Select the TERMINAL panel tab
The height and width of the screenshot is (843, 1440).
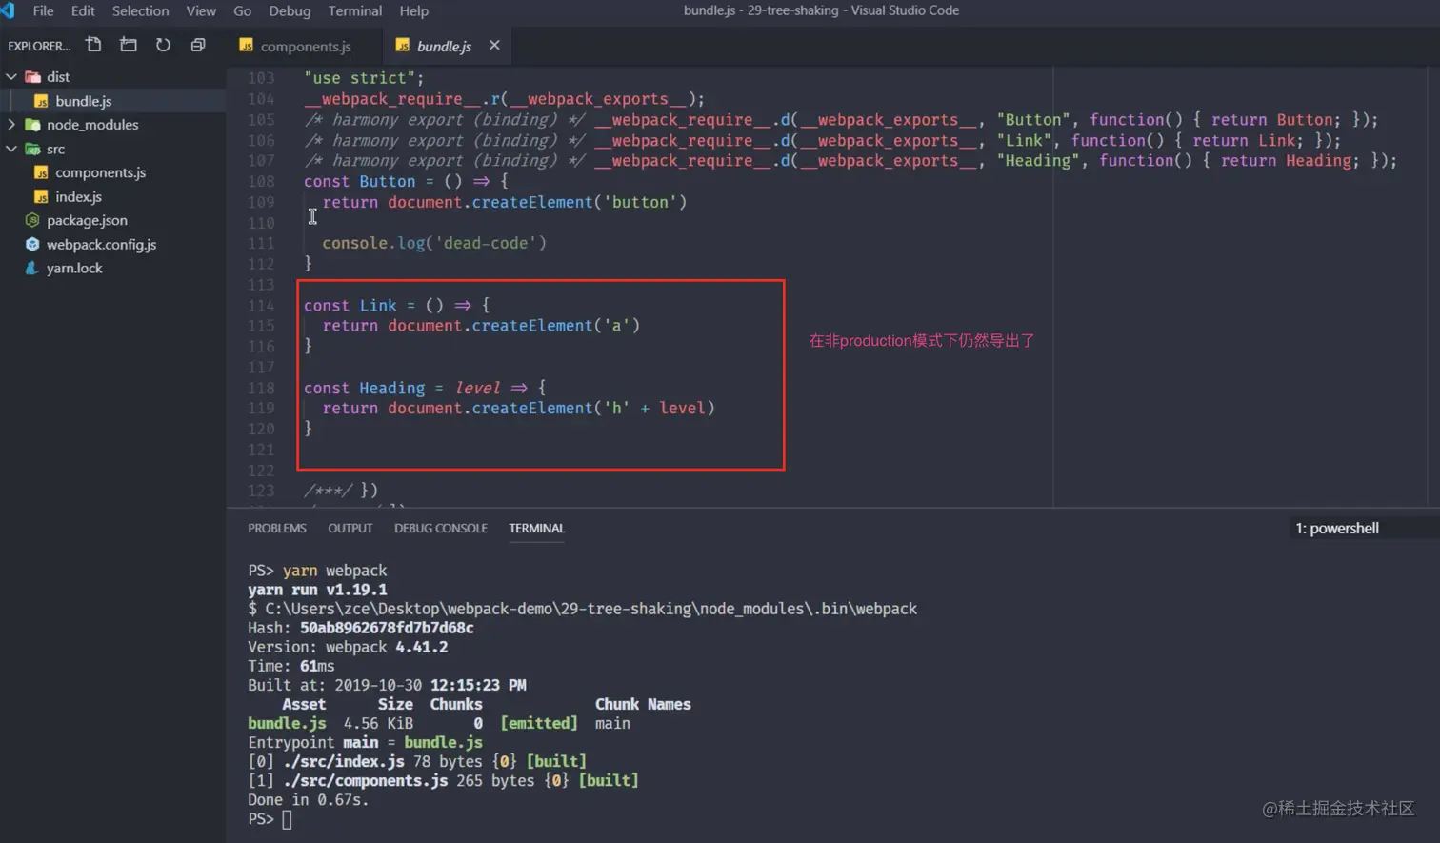536,528
